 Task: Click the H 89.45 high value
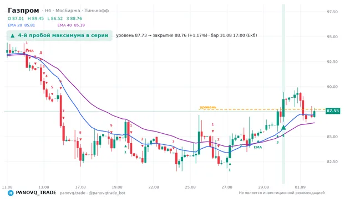(x=35, y=18)
